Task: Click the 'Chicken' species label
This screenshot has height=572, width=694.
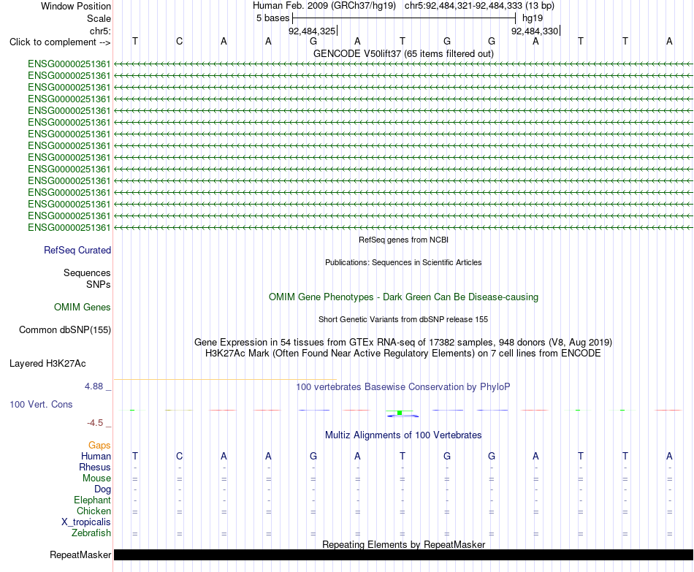Action: point(94,511)
